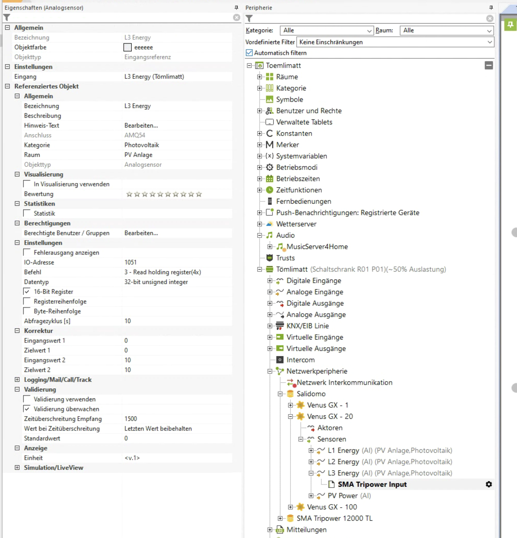The width and height of the screenshot is (517, 538).
Task: Click Bearbeiten... for Berechtigte Benutzer / Gruppen
Action: click(x=141, y=233)
